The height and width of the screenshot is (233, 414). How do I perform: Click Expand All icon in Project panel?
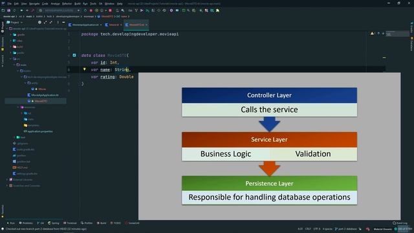click(x=45, y=23)
